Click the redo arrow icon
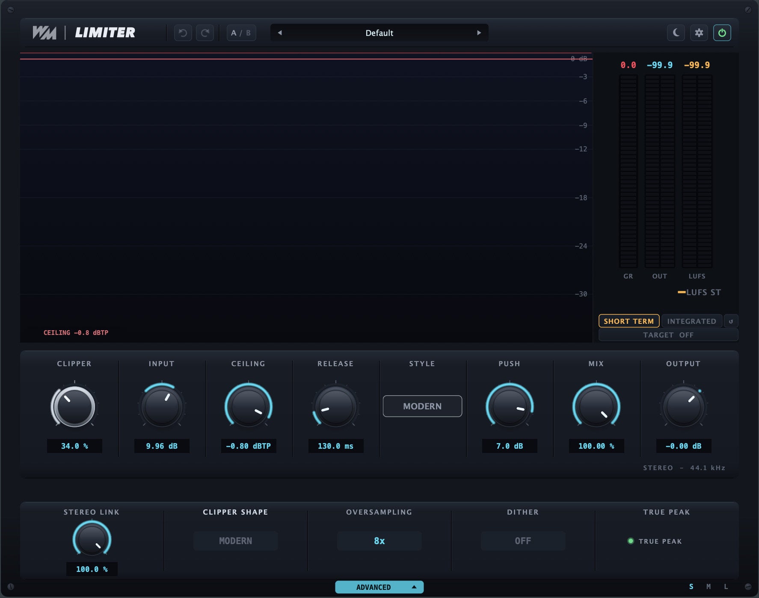Image resolution: width=759 pixels, height=598 pixels. point(205,33)
